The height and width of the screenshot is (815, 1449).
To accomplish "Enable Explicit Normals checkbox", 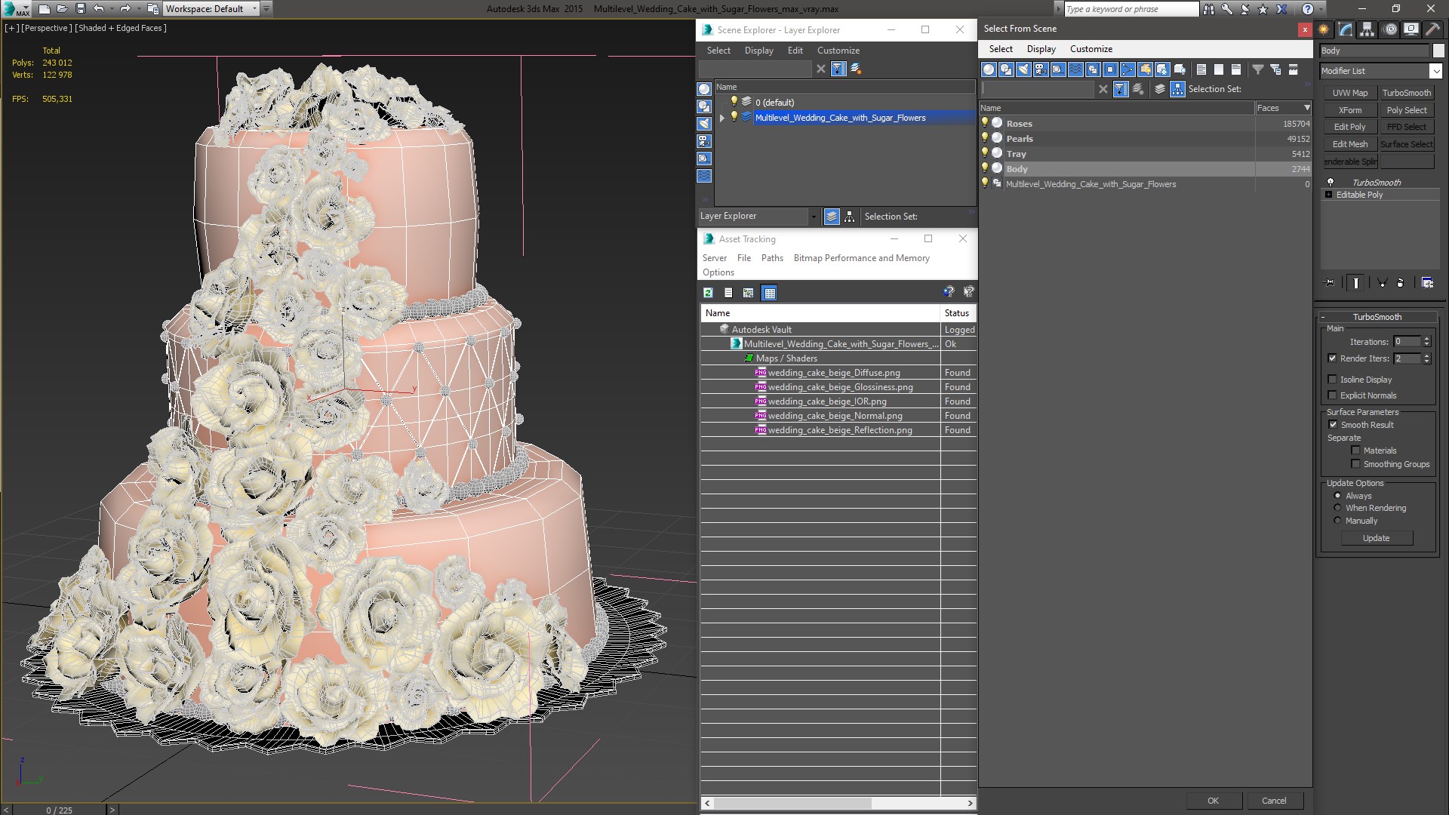I will (1332, 395).
